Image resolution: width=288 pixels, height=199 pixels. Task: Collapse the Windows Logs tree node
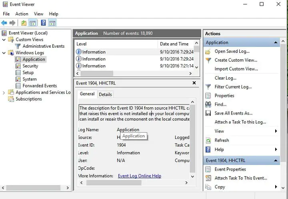tap(4, 53)
